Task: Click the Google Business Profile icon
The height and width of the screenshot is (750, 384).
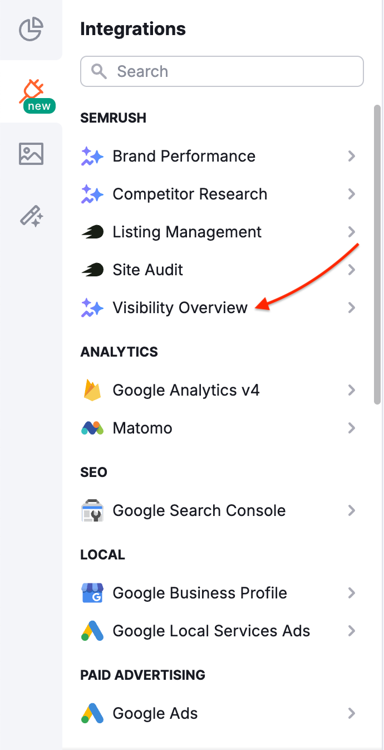Action: pyautogui.click(x=92, y=593)
